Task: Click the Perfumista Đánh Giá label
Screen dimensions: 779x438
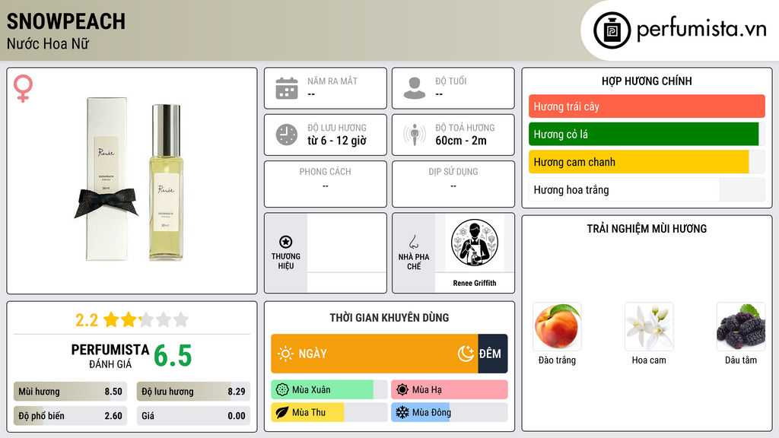Action: (x=110, y=356)
